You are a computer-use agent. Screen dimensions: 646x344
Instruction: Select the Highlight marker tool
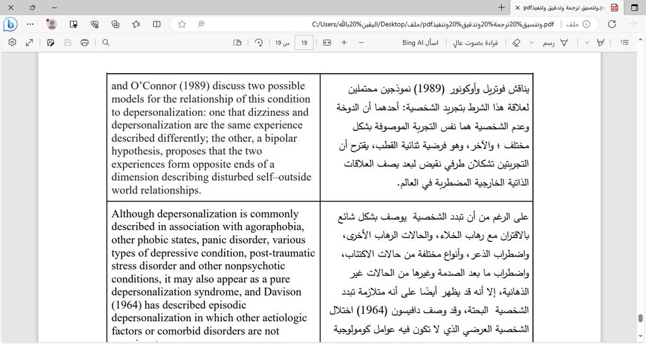click(x=601, y=42)
